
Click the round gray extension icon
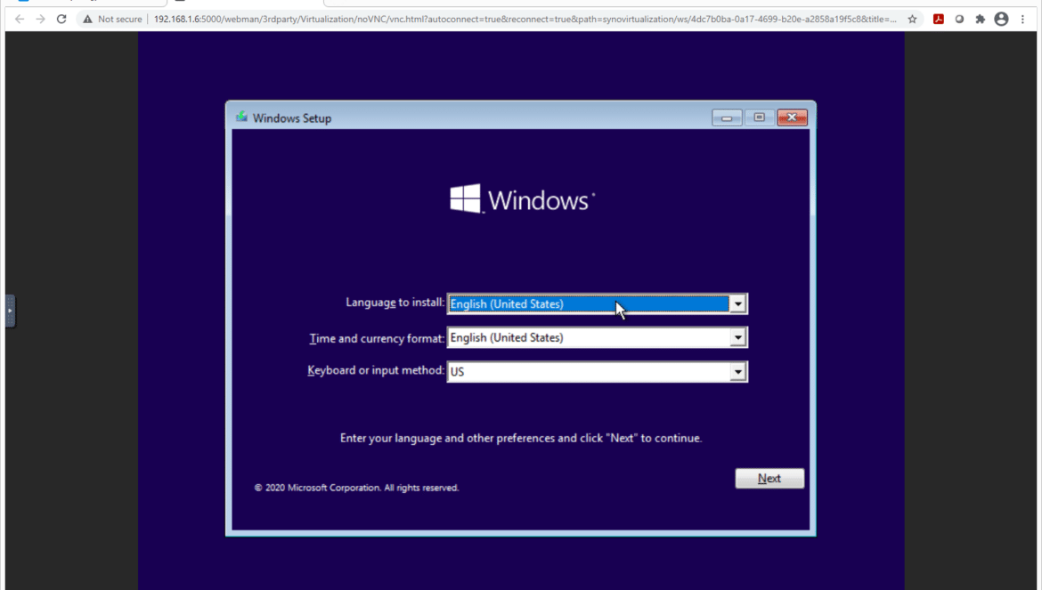point(959,20)
